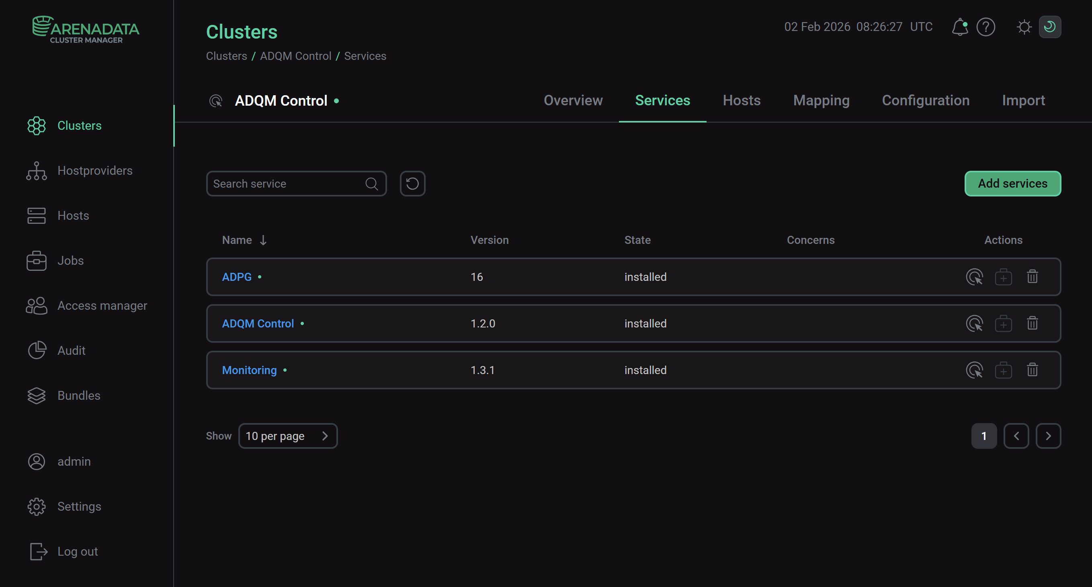Screen dimensions: 1092x587
Task: Click the Add services button
Action: (x=1012, y=184)
